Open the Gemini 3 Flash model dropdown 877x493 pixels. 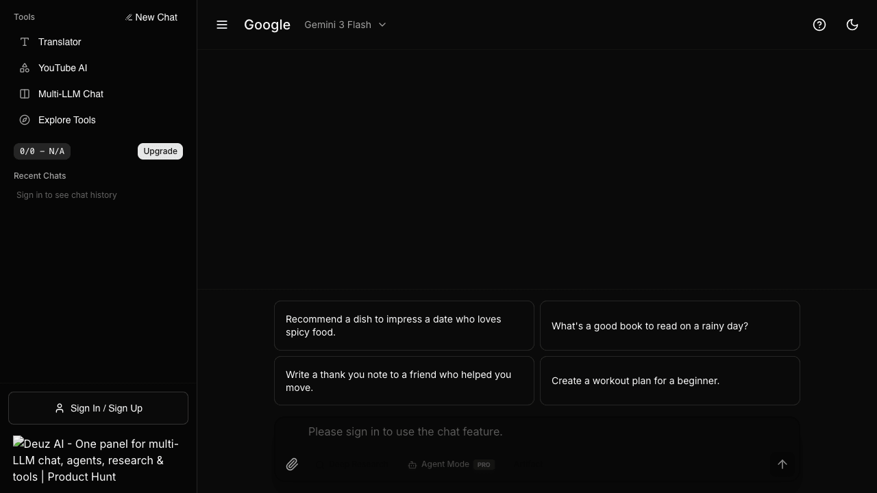click(338, 25)
